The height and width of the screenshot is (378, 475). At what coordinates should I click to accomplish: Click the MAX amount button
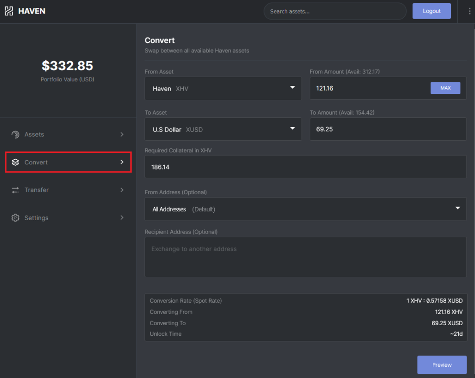tap(445, 88)
